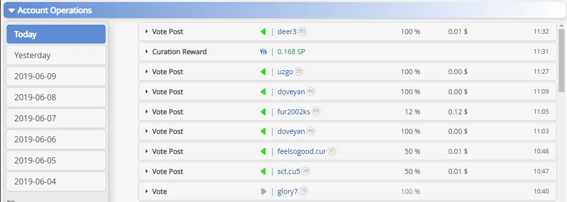Viewport: 567px width, 202px height.
Task: Click the green upvote arrow beside deer3
Action: coord(263,32)
